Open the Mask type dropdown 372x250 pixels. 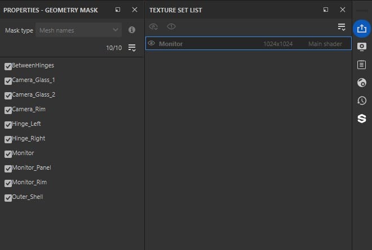(79, 30)
